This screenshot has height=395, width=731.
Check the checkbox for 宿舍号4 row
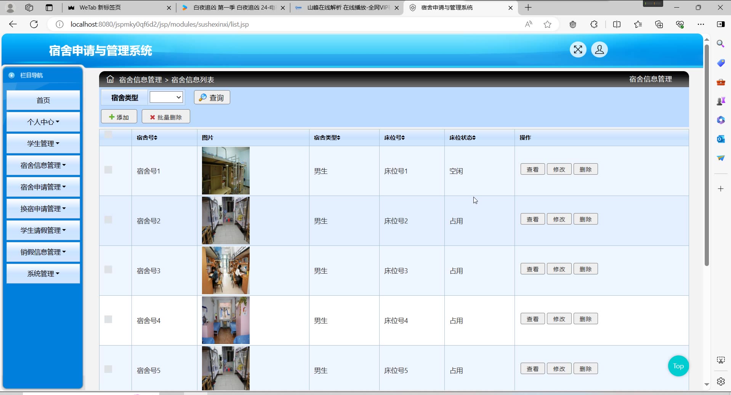(108, 319)
